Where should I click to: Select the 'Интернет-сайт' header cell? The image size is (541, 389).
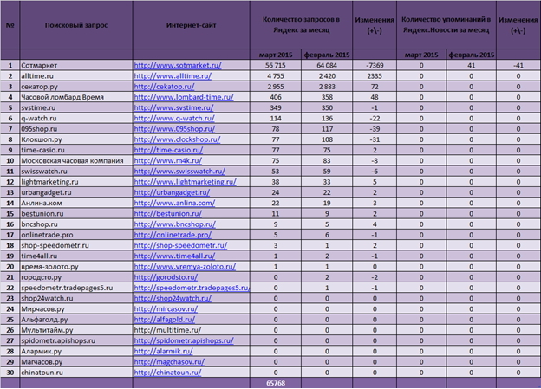pos(191,25)
